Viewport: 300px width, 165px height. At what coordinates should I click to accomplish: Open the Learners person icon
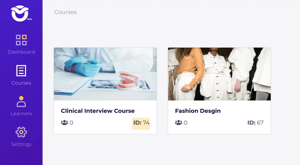click(21, 101)
